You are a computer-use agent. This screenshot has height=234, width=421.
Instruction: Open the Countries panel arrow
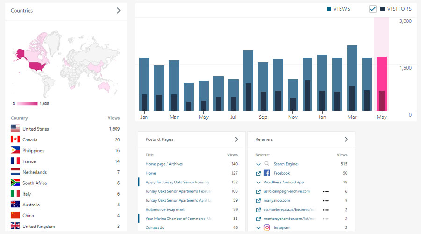(x=118, y=10)
